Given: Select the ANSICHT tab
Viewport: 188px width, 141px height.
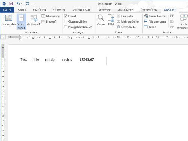Looking at the screenshot, I should [170, 10].
